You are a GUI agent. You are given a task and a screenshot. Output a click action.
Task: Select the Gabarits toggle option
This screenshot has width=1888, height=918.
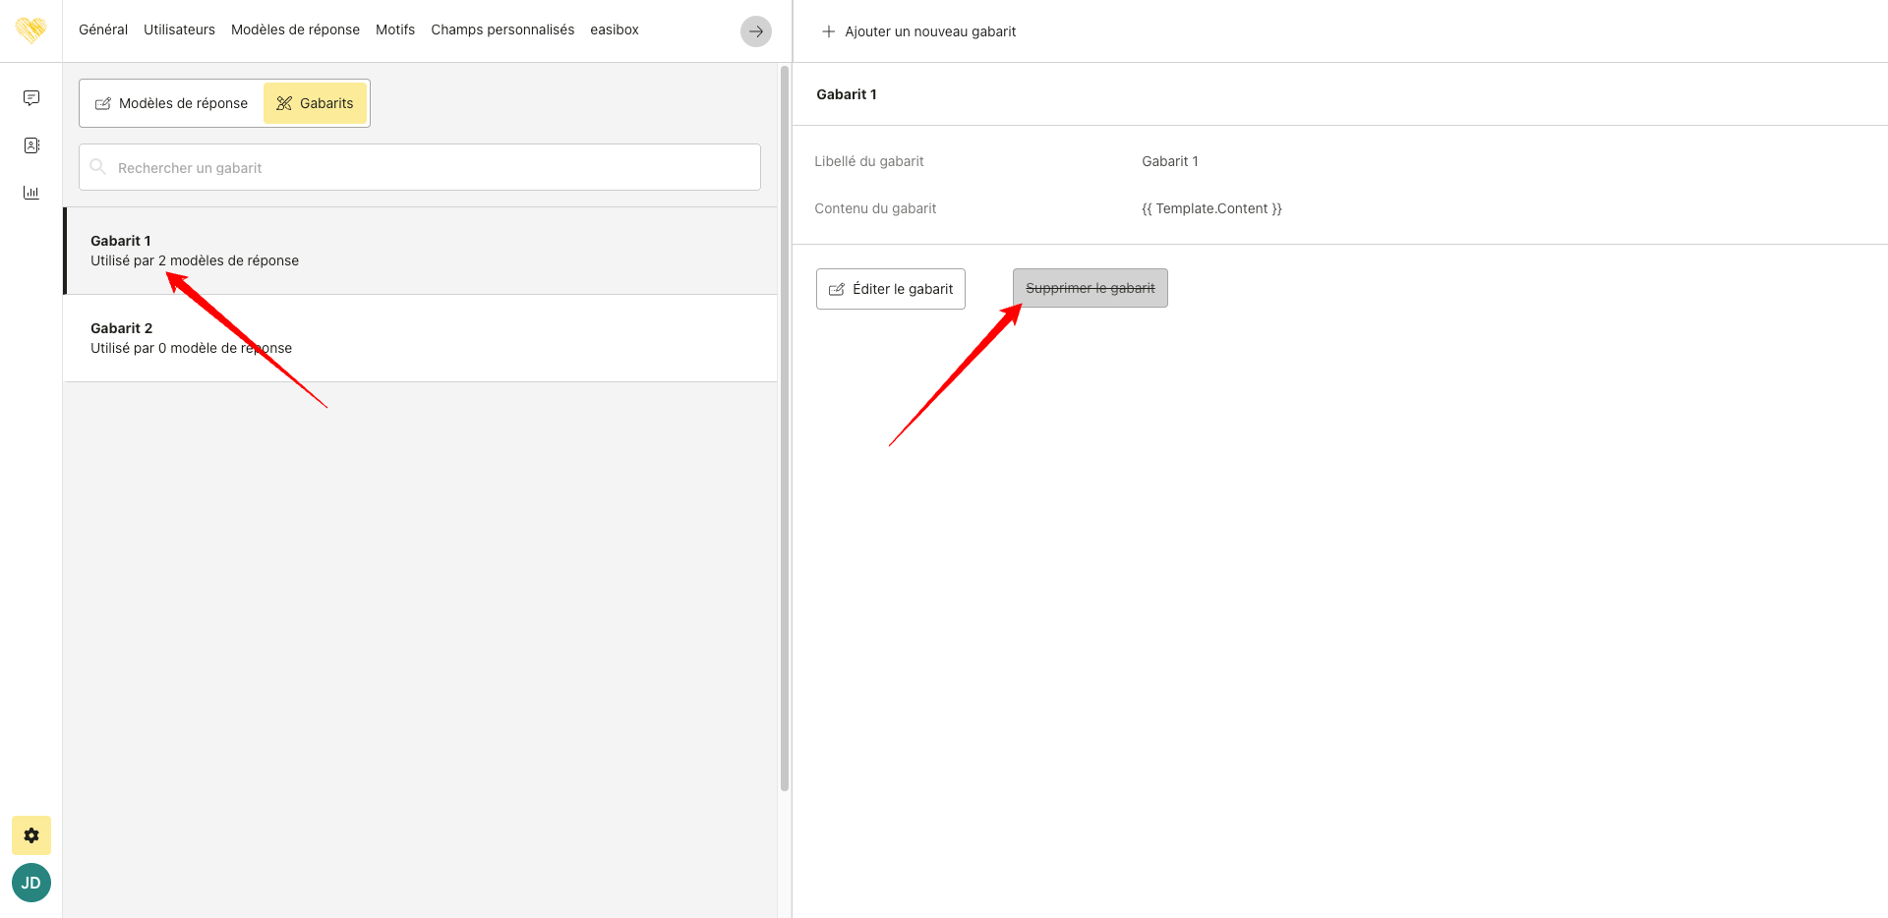[315, 103]
